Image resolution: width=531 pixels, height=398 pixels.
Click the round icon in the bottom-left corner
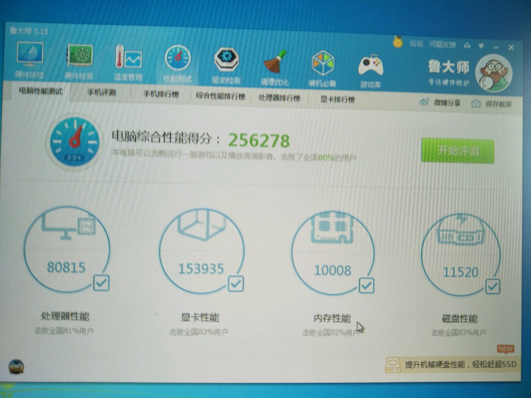[x=16, y=367]
